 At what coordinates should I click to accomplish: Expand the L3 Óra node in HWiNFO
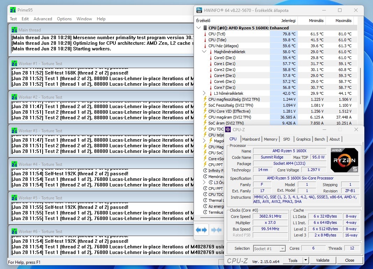204,182
